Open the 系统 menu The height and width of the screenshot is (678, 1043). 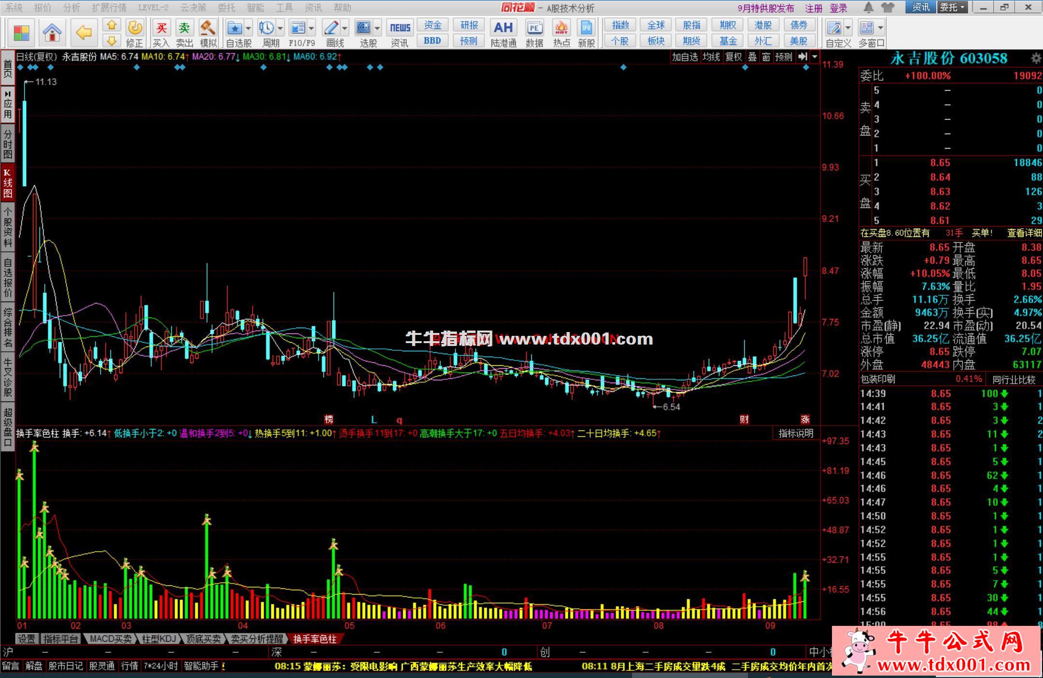(14, 8)
